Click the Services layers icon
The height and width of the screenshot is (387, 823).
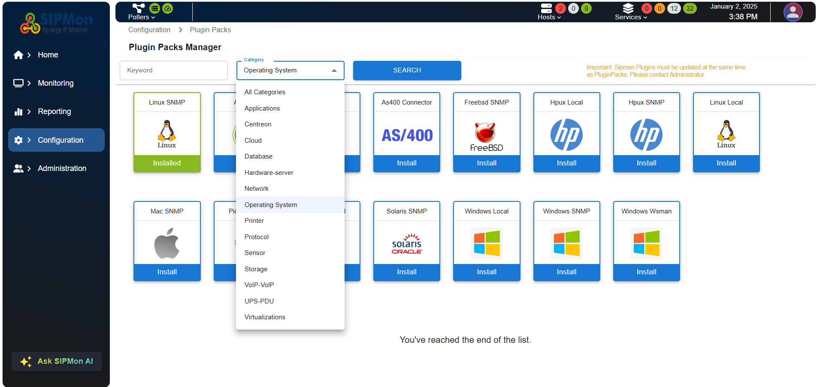point(628,8)
